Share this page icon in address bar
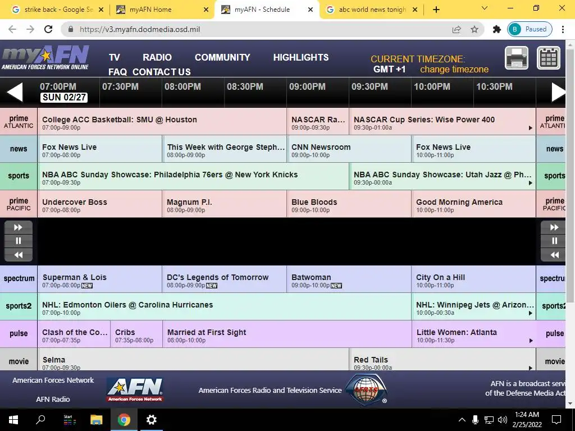 pos(457,29)
